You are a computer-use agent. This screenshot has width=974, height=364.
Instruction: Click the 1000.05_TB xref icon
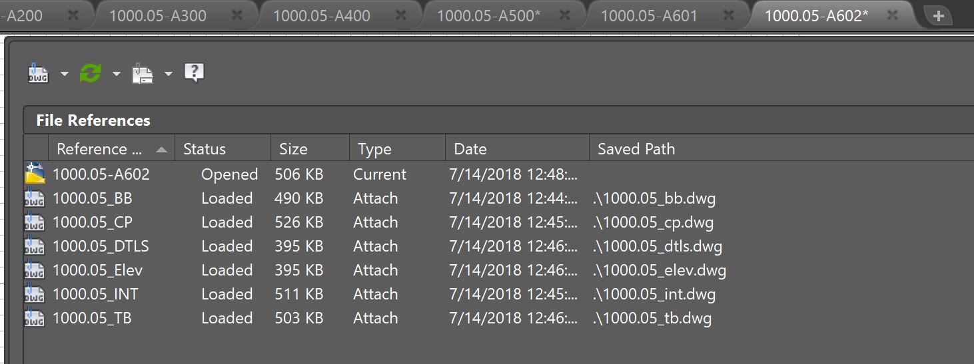35,318
